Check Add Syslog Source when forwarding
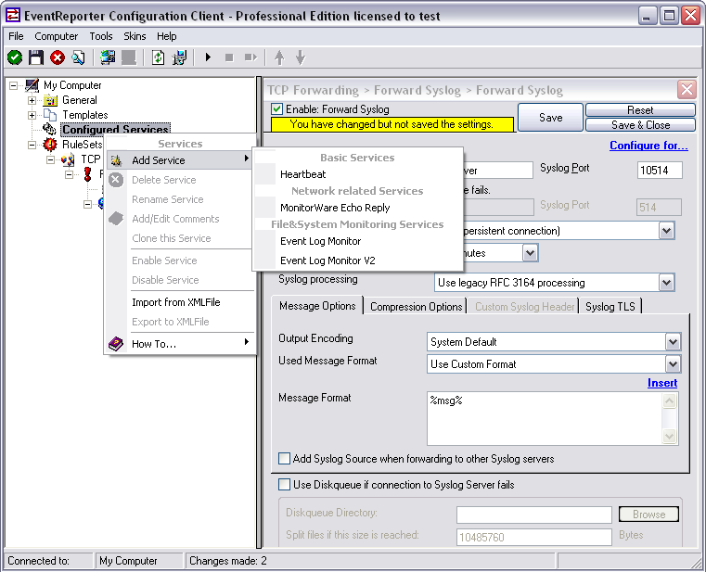 point(284,459)
